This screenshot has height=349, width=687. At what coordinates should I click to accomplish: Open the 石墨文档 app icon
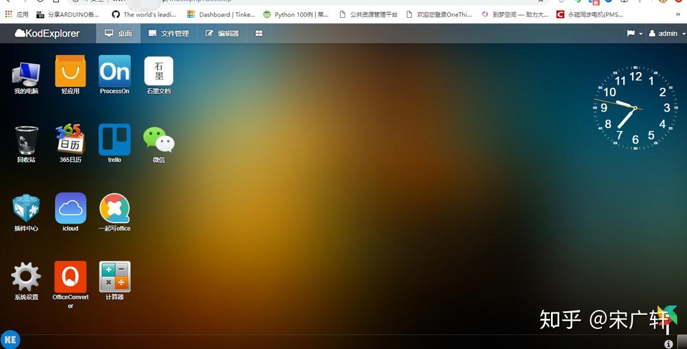(x=158, y=71)
